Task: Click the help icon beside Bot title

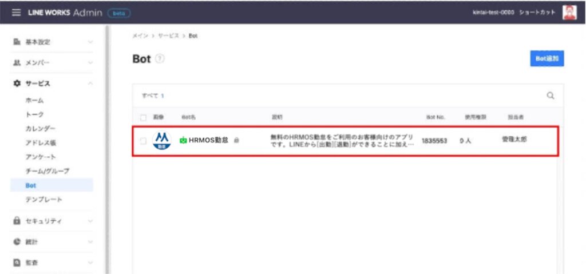Action: point(160,59)
